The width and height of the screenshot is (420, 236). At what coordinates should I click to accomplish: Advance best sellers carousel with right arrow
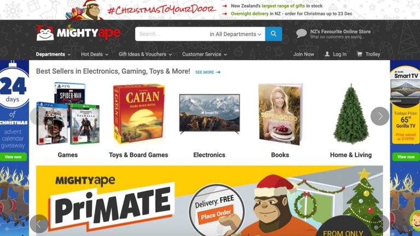pyautogui.click(x=380, y=116)
